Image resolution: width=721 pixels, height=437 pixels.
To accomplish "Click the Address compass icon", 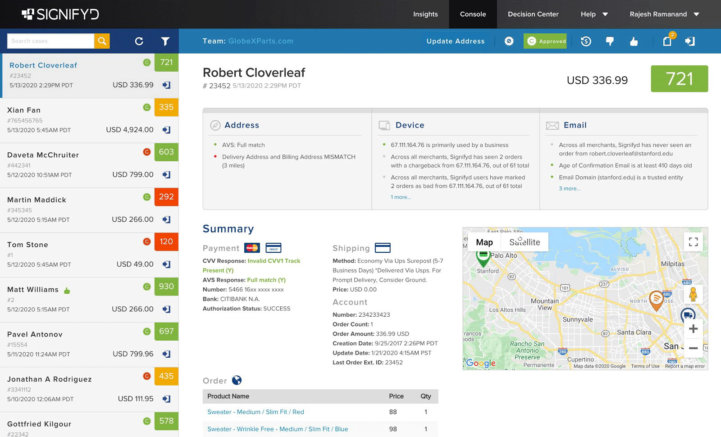I will [x=215, y=125].
